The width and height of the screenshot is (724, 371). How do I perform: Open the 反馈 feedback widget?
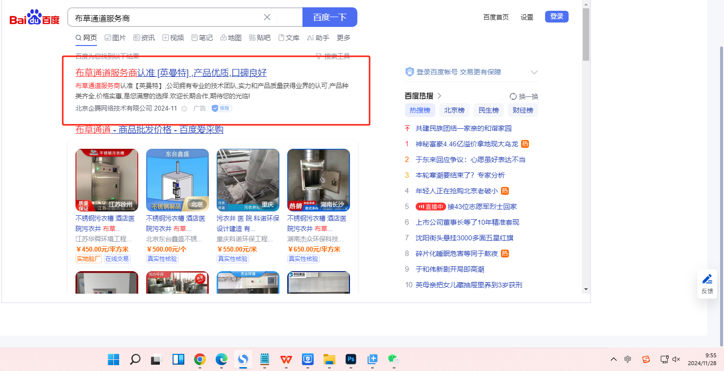tap(707, 284)
